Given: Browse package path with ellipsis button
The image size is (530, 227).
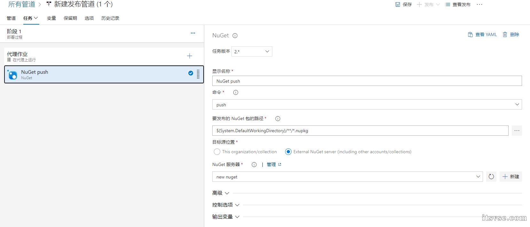Looking at the screenshot, I should click(x=517, y=131).
